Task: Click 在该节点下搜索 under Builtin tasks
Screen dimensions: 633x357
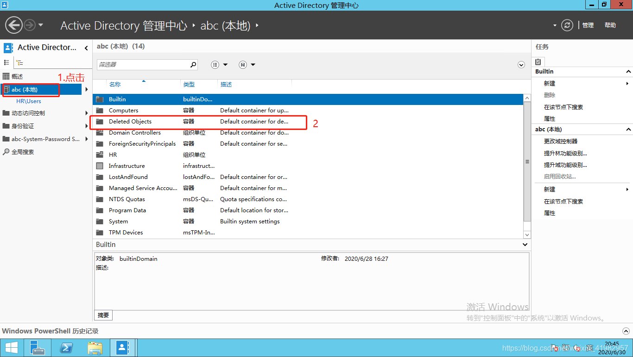Action: 563,107
